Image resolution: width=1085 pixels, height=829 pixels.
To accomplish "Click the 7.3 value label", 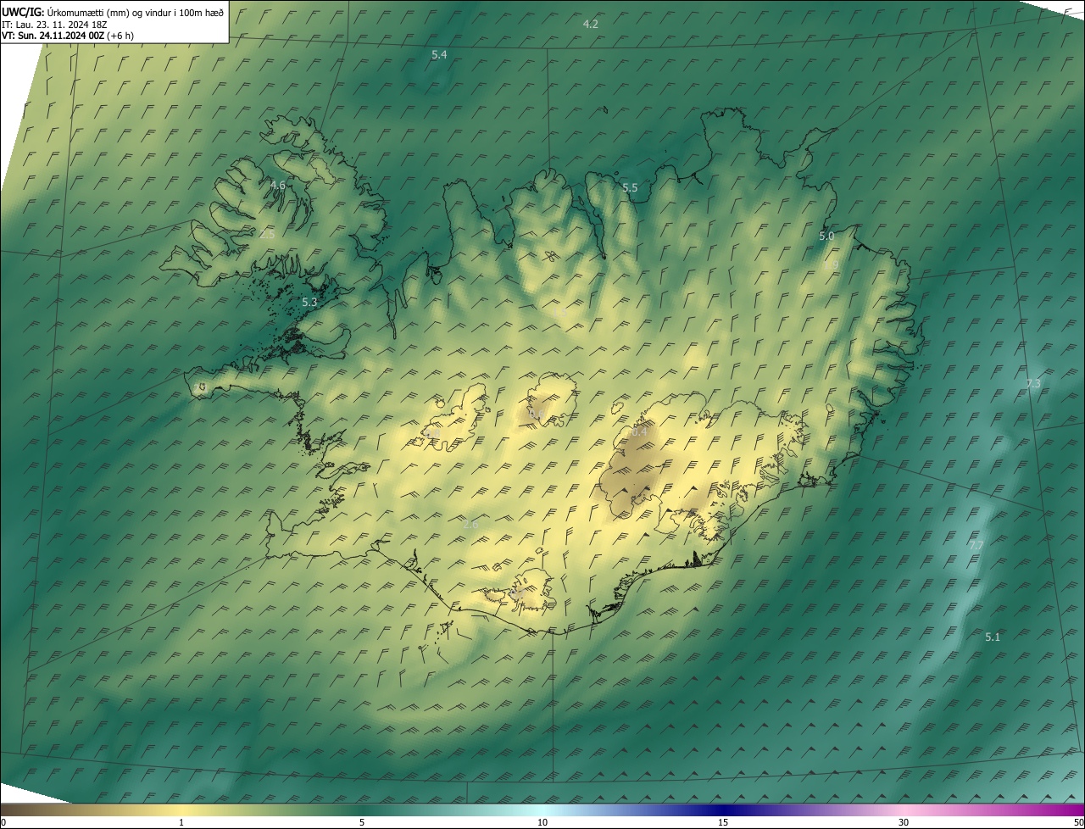I will point(1033,384).
